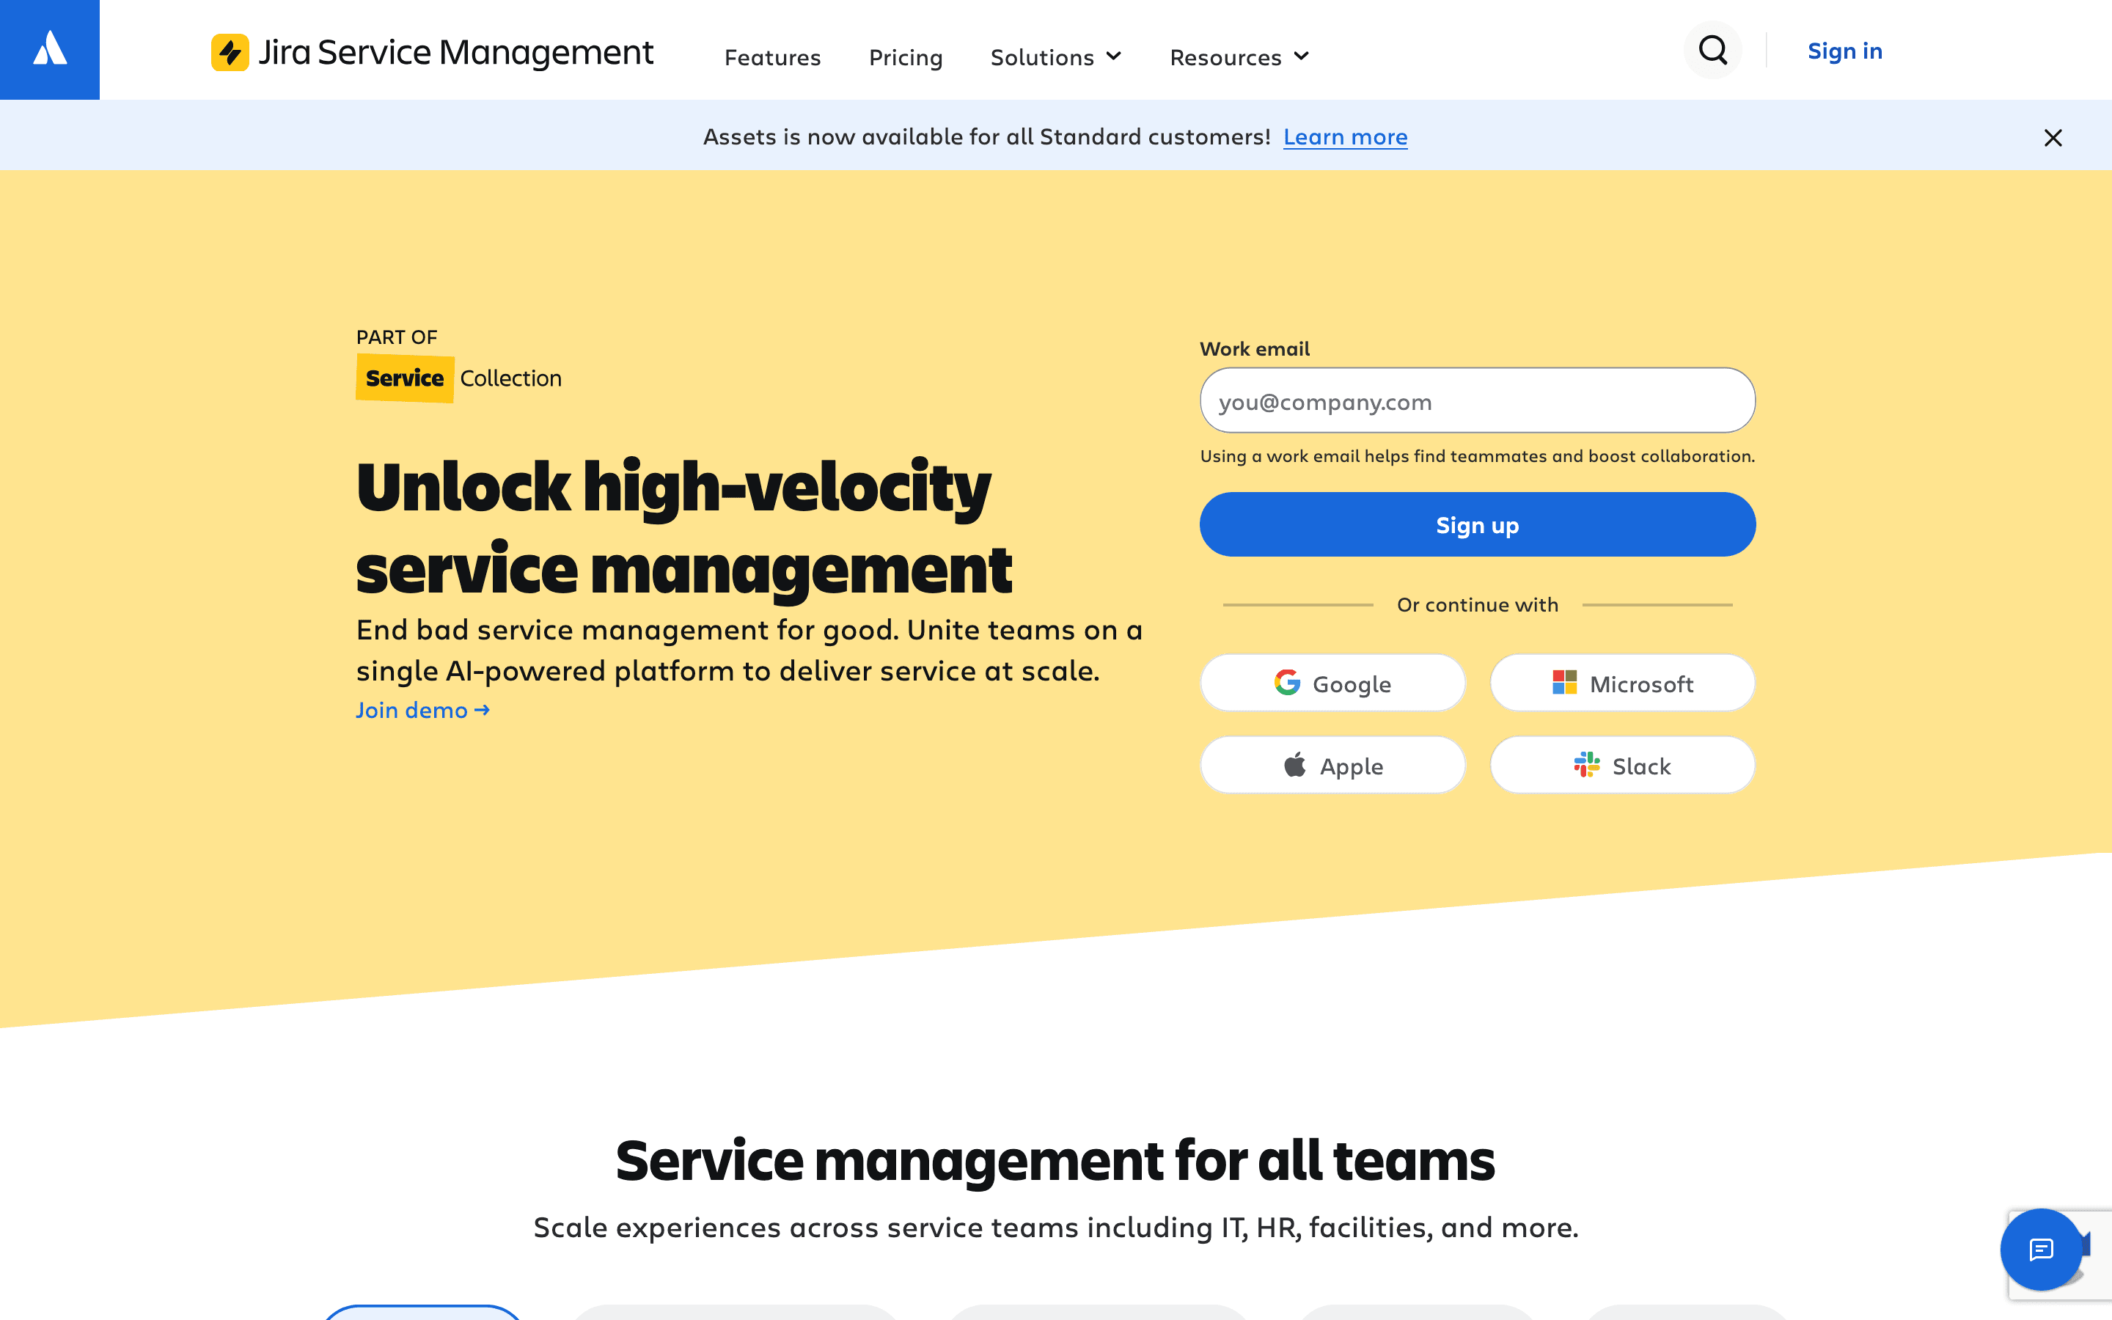Continue with Microsoft
This screenshot has width=2112, height=1320.
pos(1622,683)
